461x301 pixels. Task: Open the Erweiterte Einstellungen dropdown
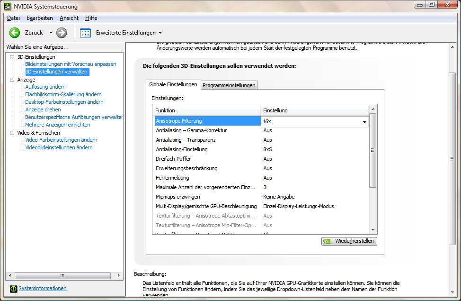(x=160, y=33)
